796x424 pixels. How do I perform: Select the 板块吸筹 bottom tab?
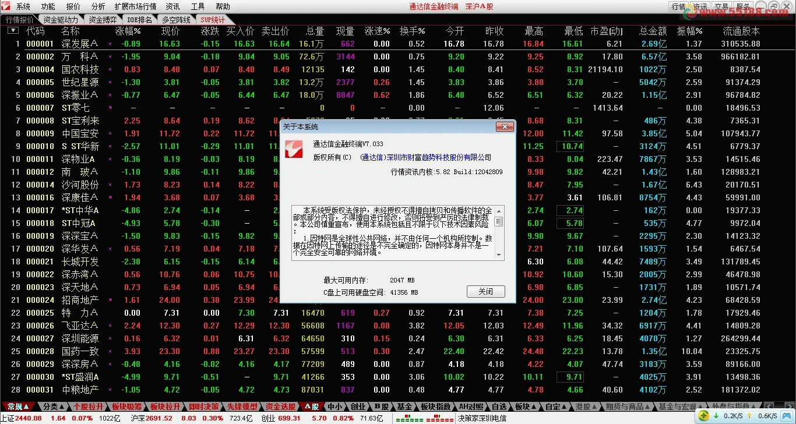tap(126, 407)
